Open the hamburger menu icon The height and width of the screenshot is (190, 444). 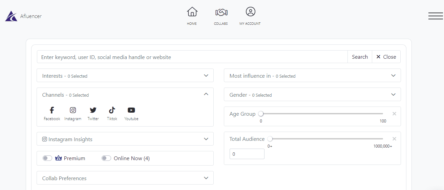click(x=436, y=16)
